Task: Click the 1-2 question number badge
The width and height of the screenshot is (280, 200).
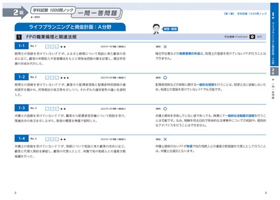Action: tap(21, 77)
